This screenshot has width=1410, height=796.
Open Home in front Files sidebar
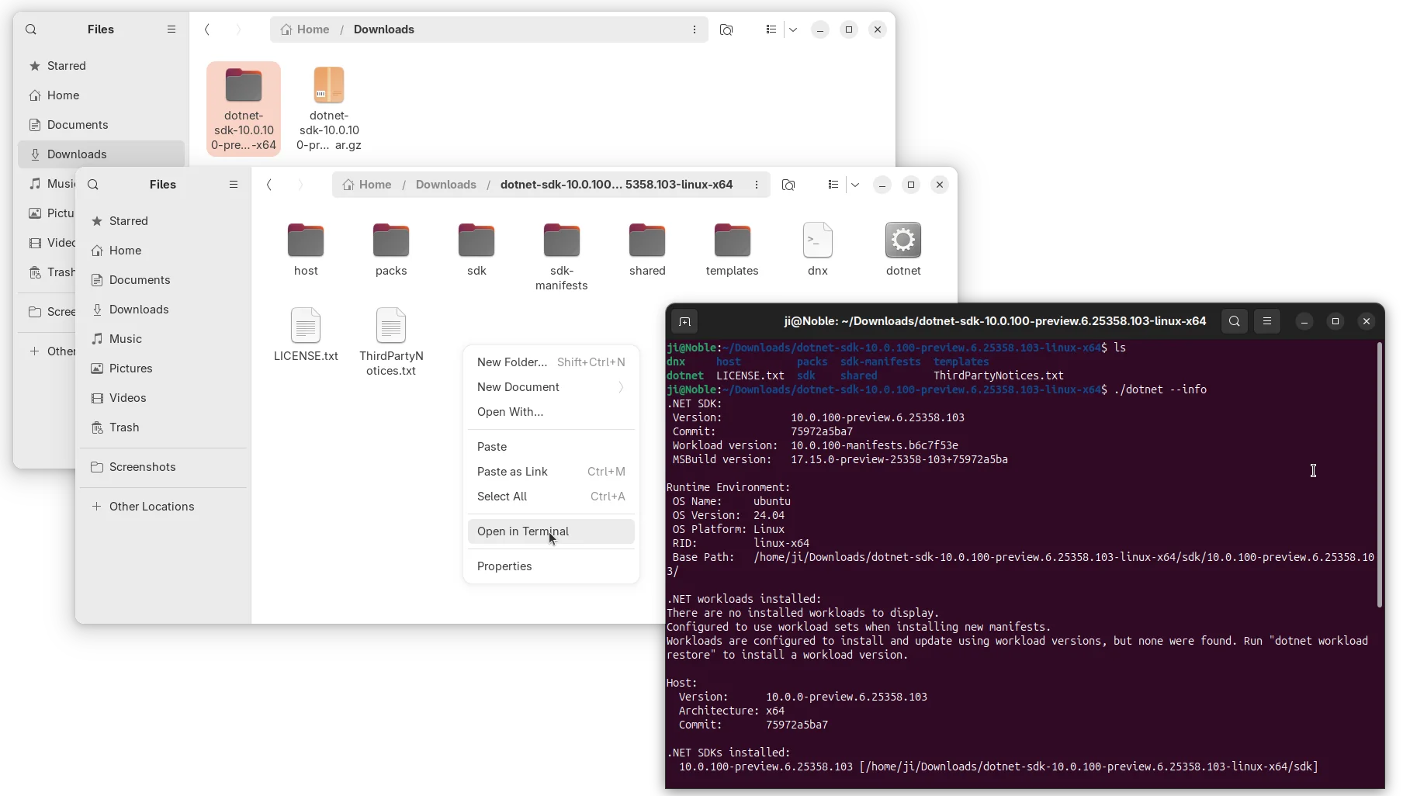(x=163, y=251)
